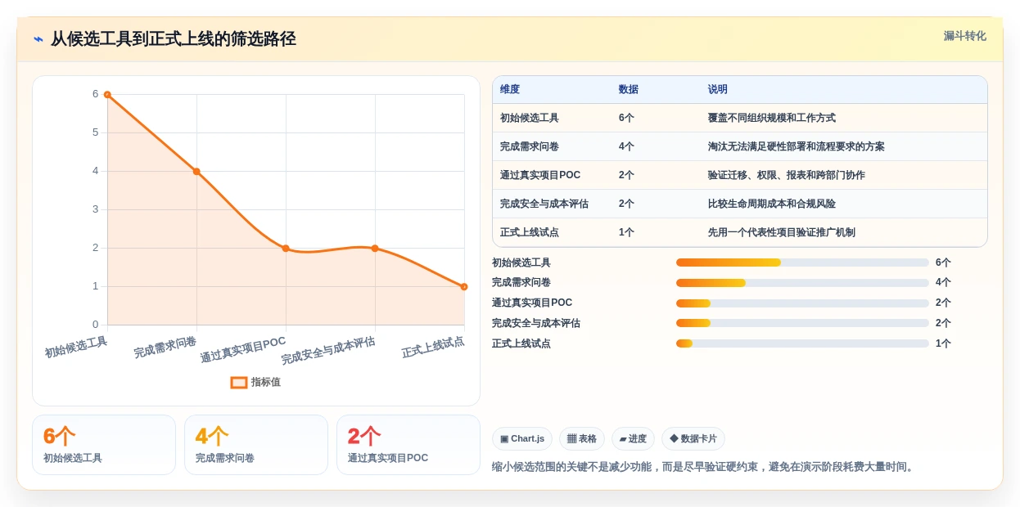Open the 4个 完成需求问卷 stat card

pyautogui.click(x=256, y=445)
